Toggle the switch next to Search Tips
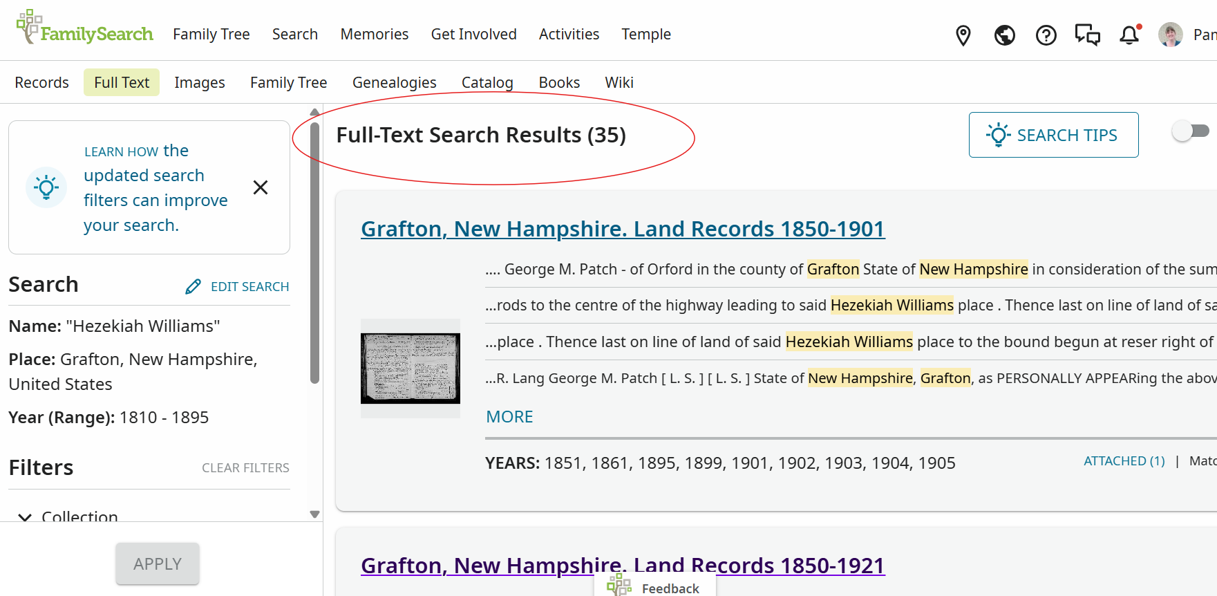 pyautogui.click(x=1191, y=131)
